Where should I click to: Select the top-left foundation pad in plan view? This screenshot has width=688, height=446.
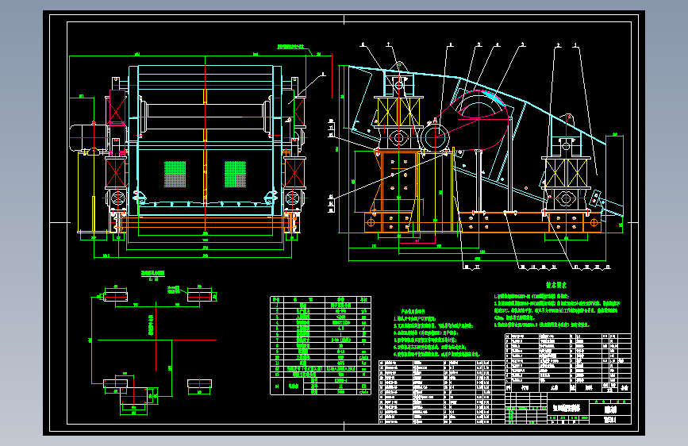(x=115, y=296)
